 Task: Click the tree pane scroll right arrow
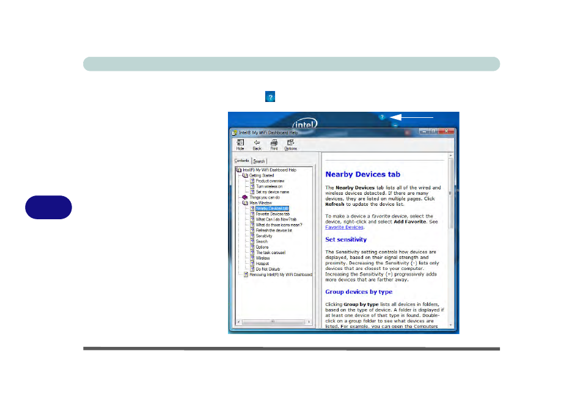tap(309, 322)
